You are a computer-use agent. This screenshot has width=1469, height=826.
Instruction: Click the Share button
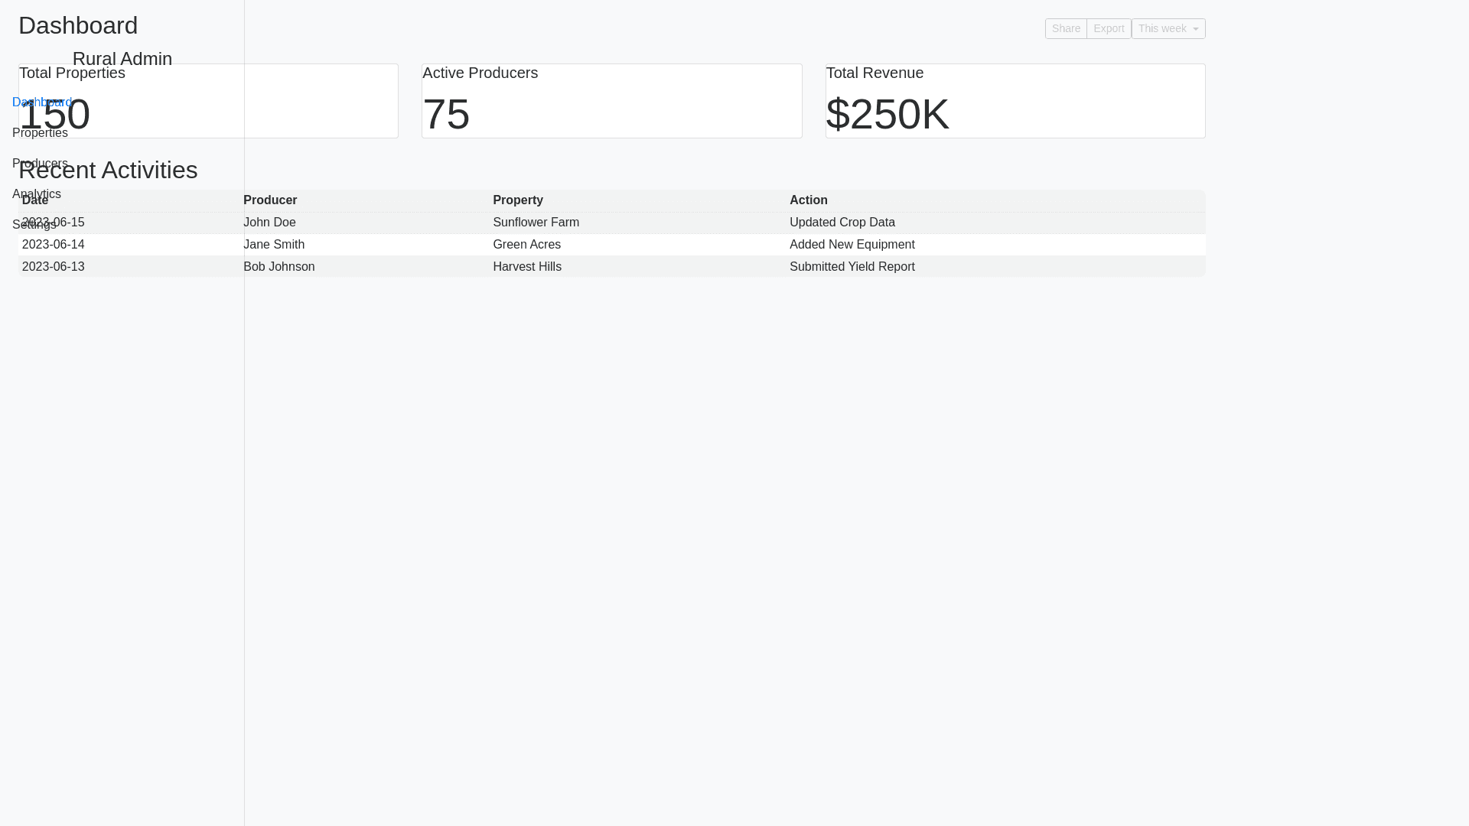(1065, 28)
